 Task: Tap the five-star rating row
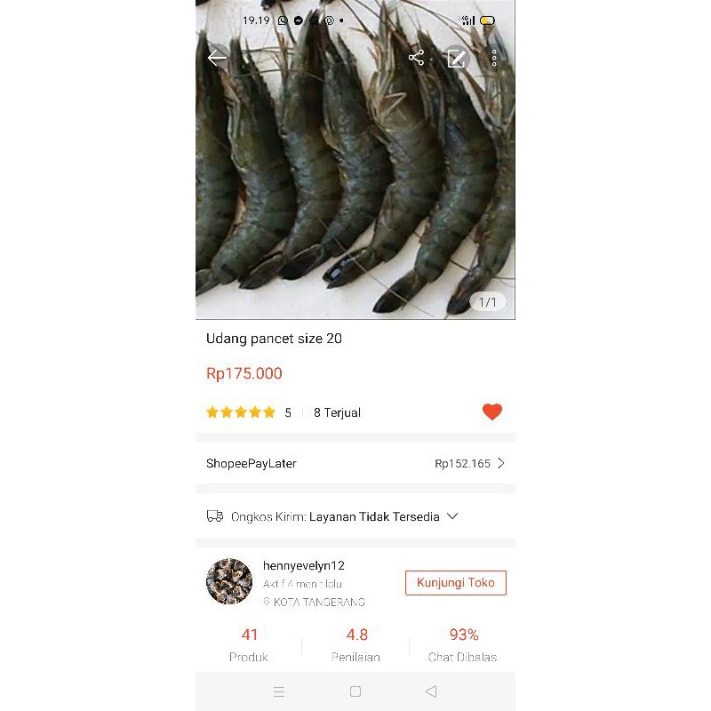(x=241, y=412)
